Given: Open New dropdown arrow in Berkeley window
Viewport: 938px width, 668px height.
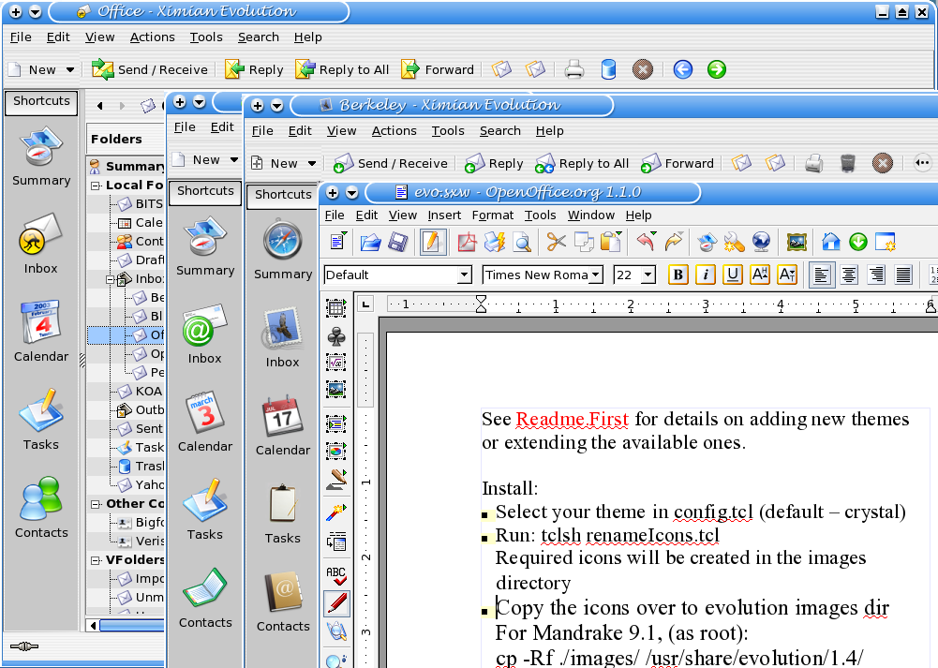Looking at the screenshot, I should click(312, 163).
